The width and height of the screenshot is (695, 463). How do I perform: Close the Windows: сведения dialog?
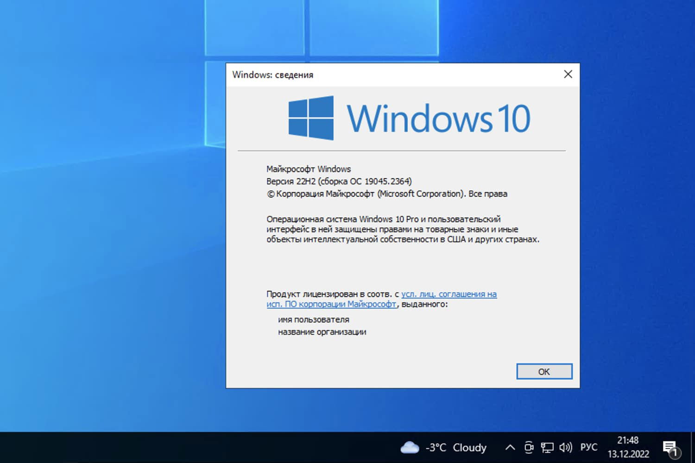point(568,74)
